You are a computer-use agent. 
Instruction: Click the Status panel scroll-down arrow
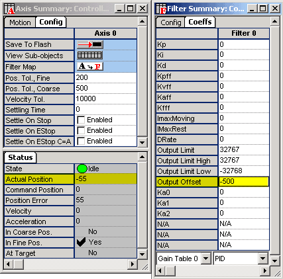pos(142,255)
